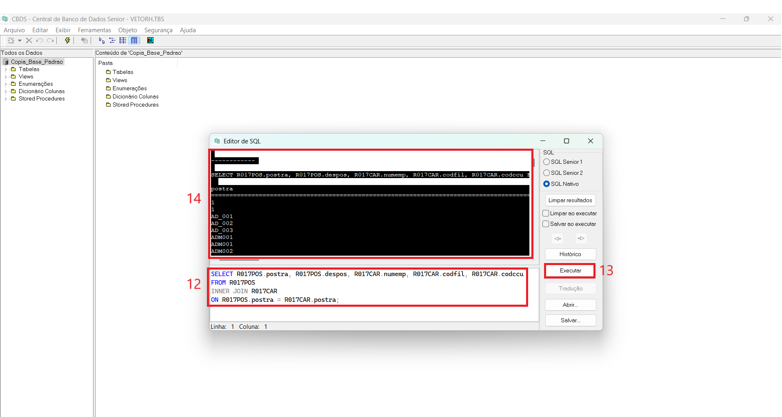Viewport: 782px width, 417px height.
Task: Switch to list view icon
Action: (x=123, y=40)
